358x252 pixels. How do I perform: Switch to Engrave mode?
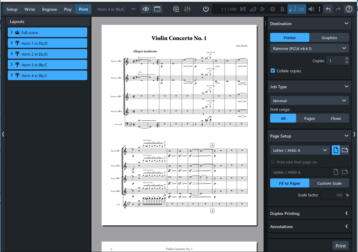tap(49, 9)
